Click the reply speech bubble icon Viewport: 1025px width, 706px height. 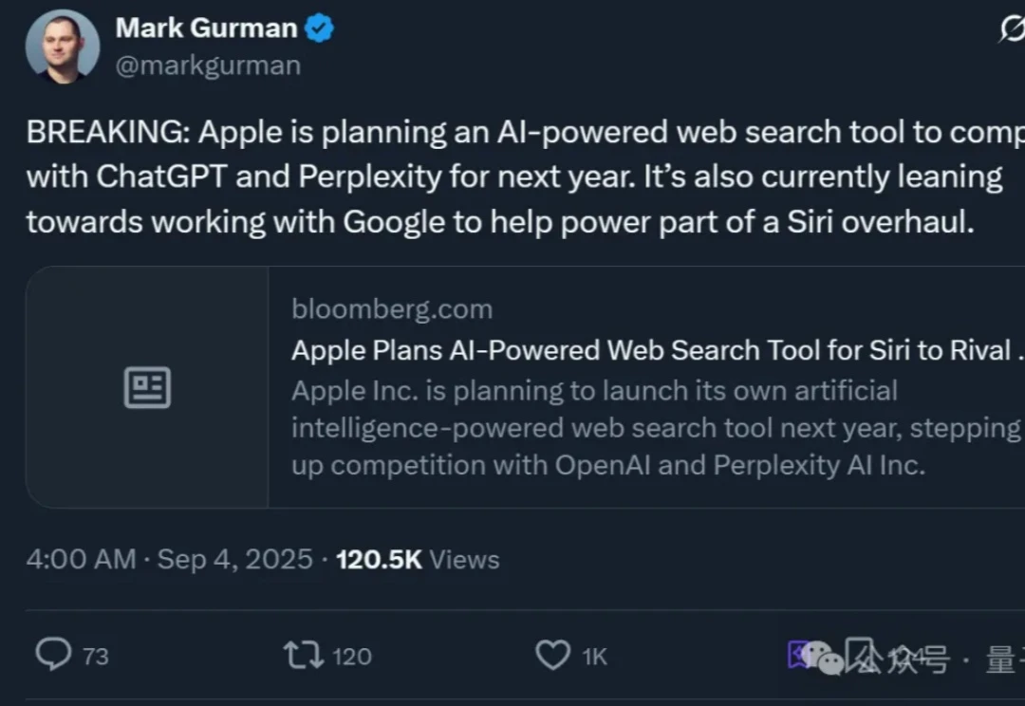(x=53, y=655)
